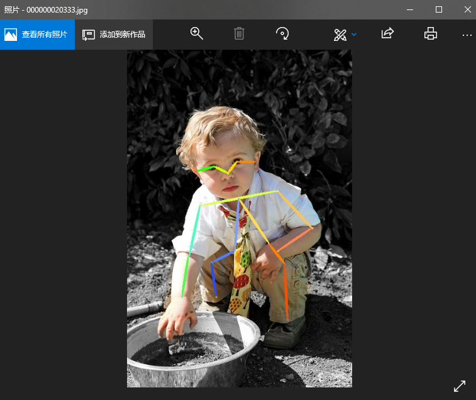This screenshot has width=476, height=400.
Task: Close the Photos window
Action: pos(467,9)
